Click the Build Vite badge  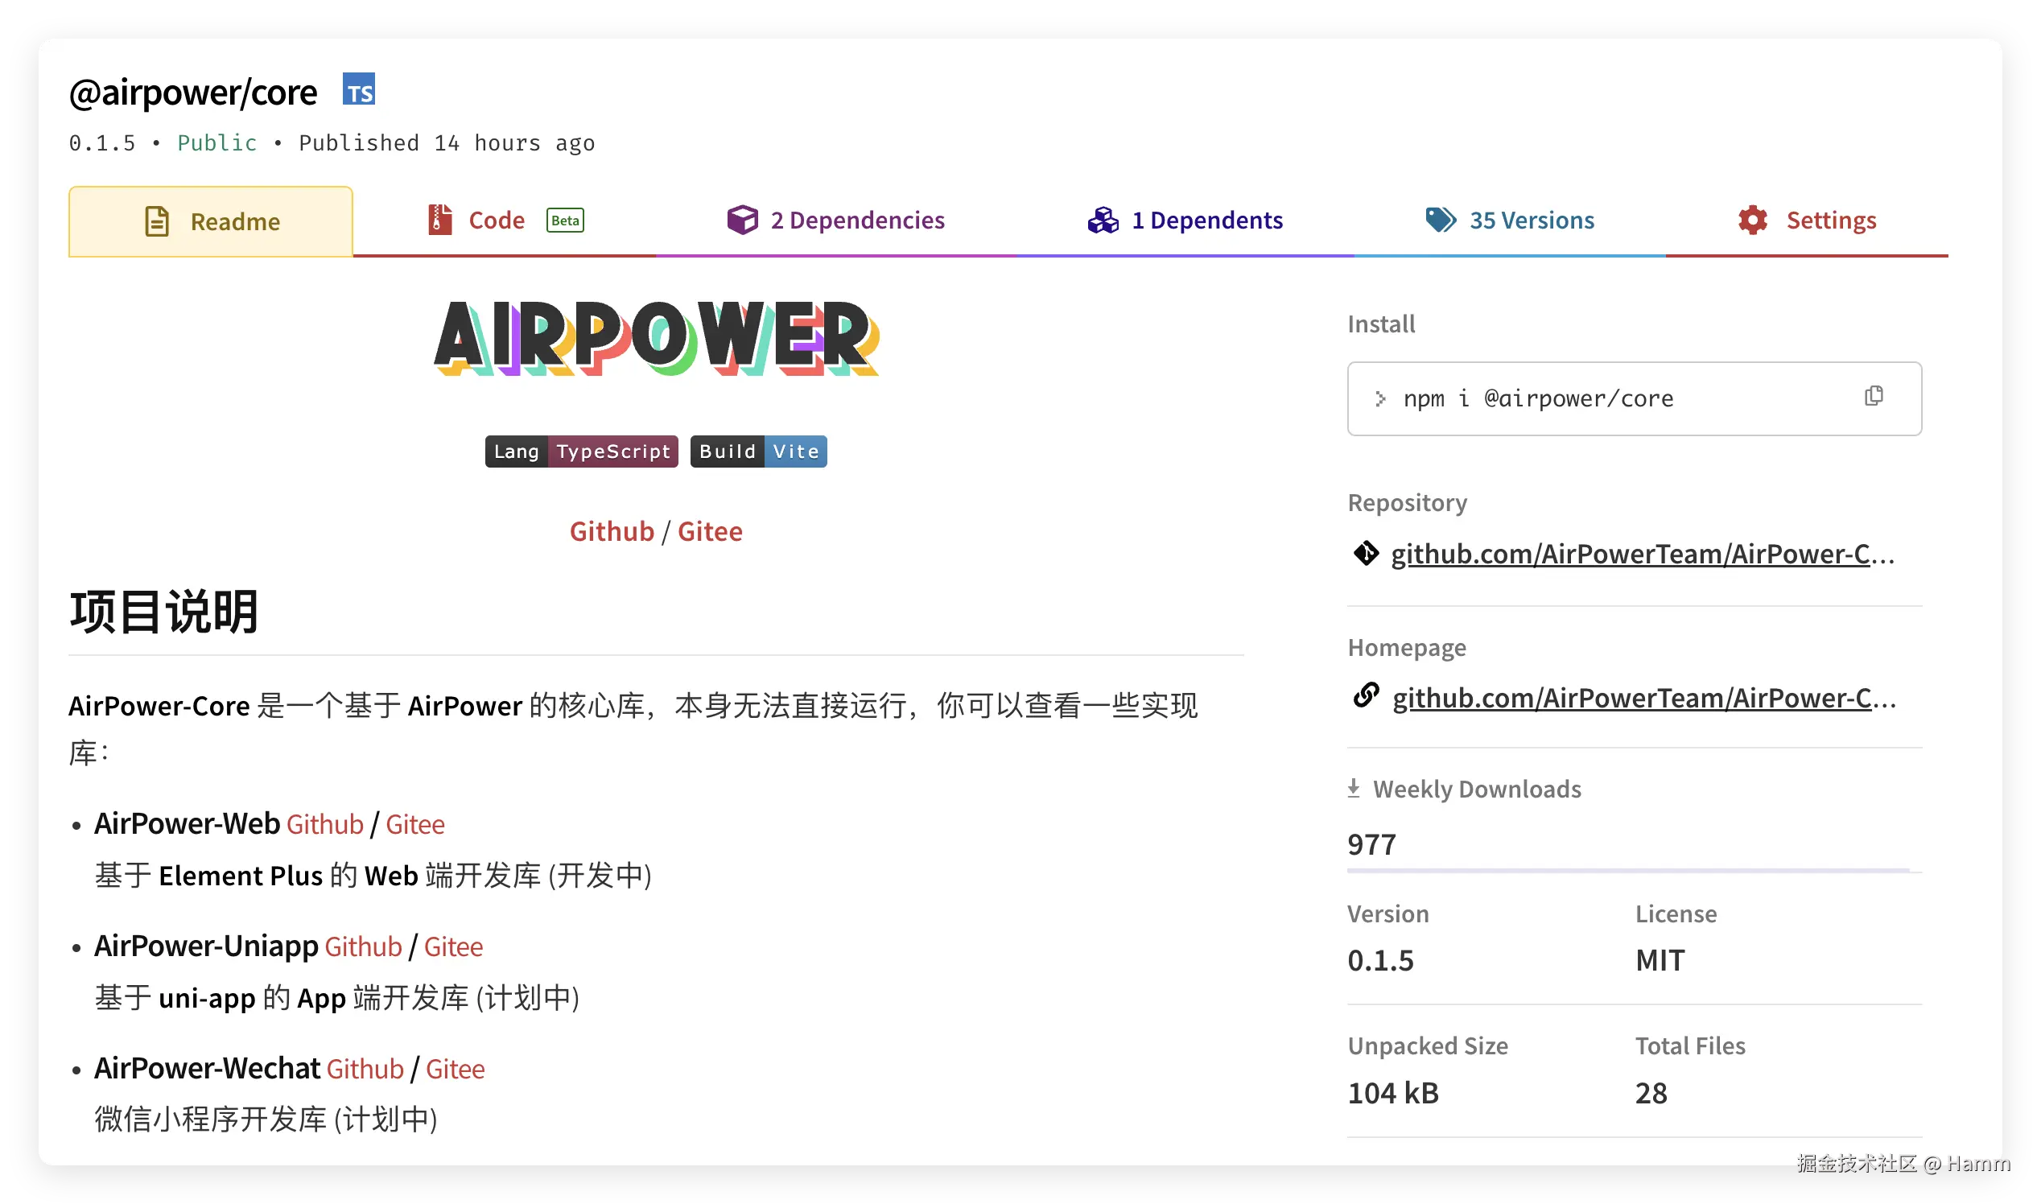pos(757,451)
